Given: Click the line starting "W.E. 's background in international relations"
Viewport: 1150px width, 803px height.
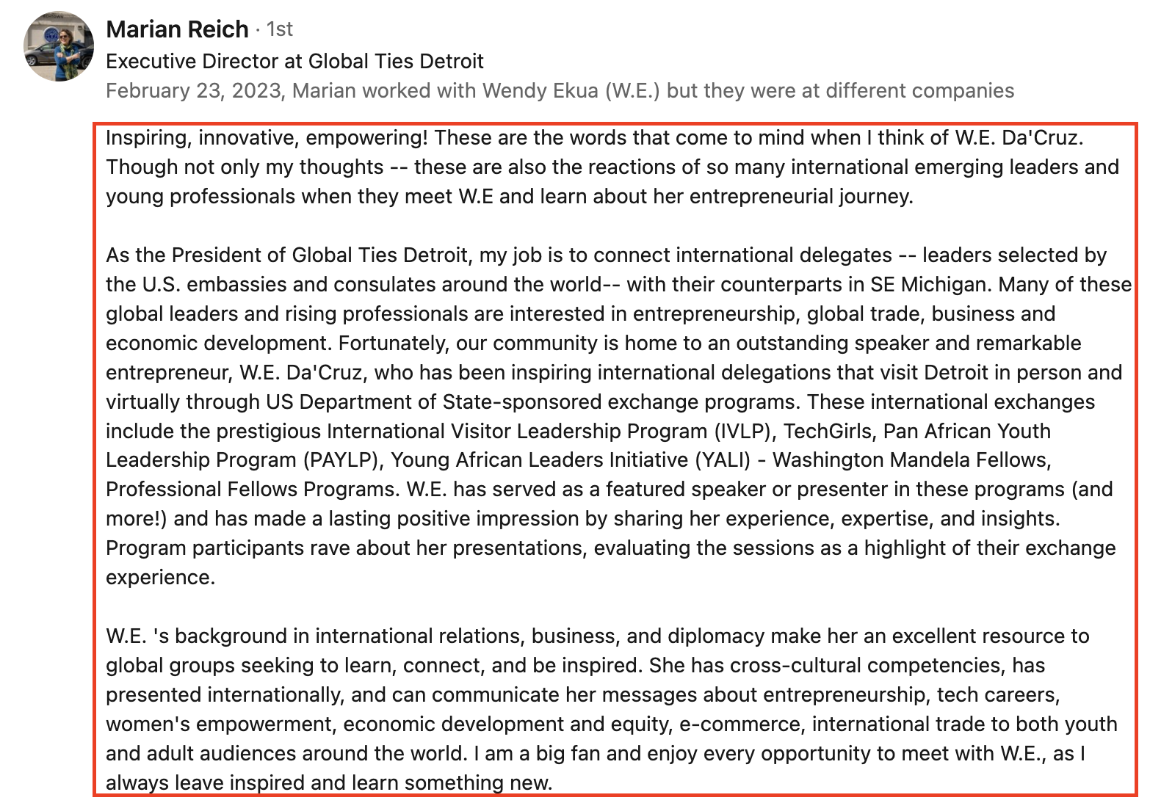Looking at the screenshot, I should click(x=598, y=636).
